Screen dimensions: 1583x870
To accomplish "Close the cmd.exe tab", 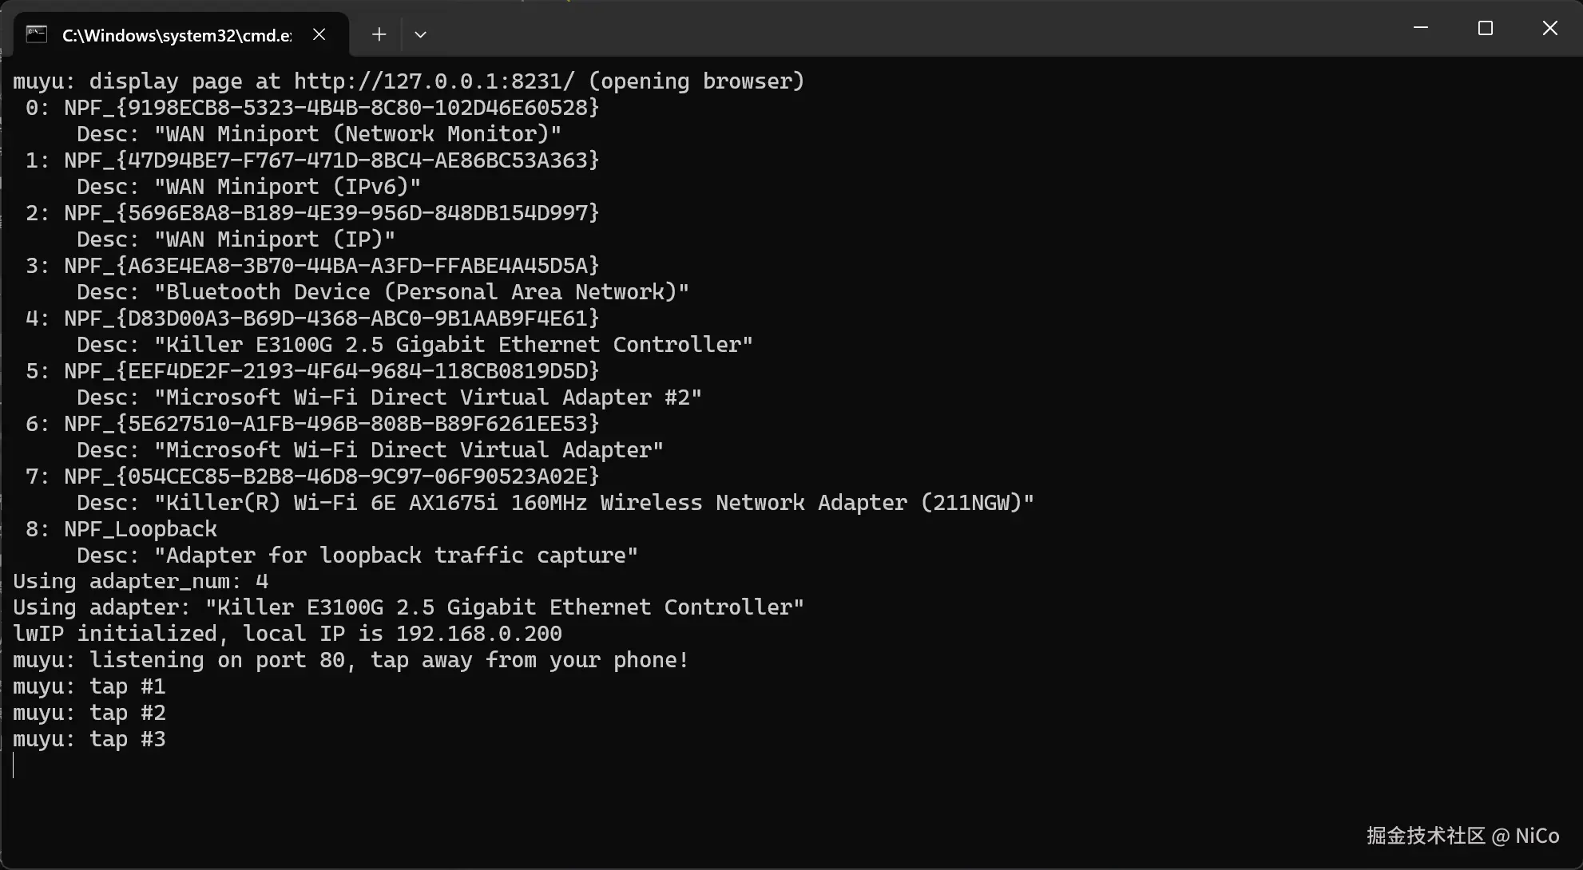I will point(319,34).
